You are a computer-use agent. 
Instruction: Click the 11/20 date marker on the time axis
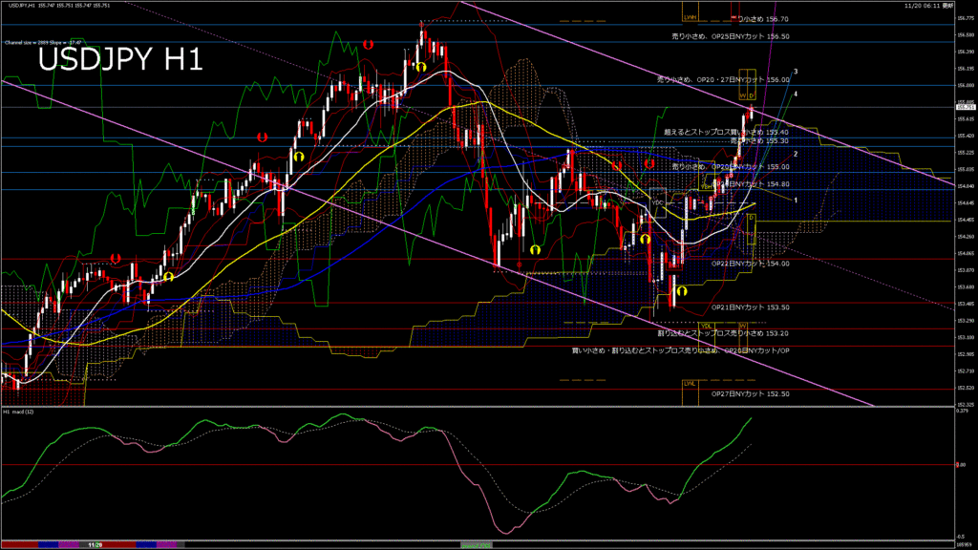click(95, 545)
